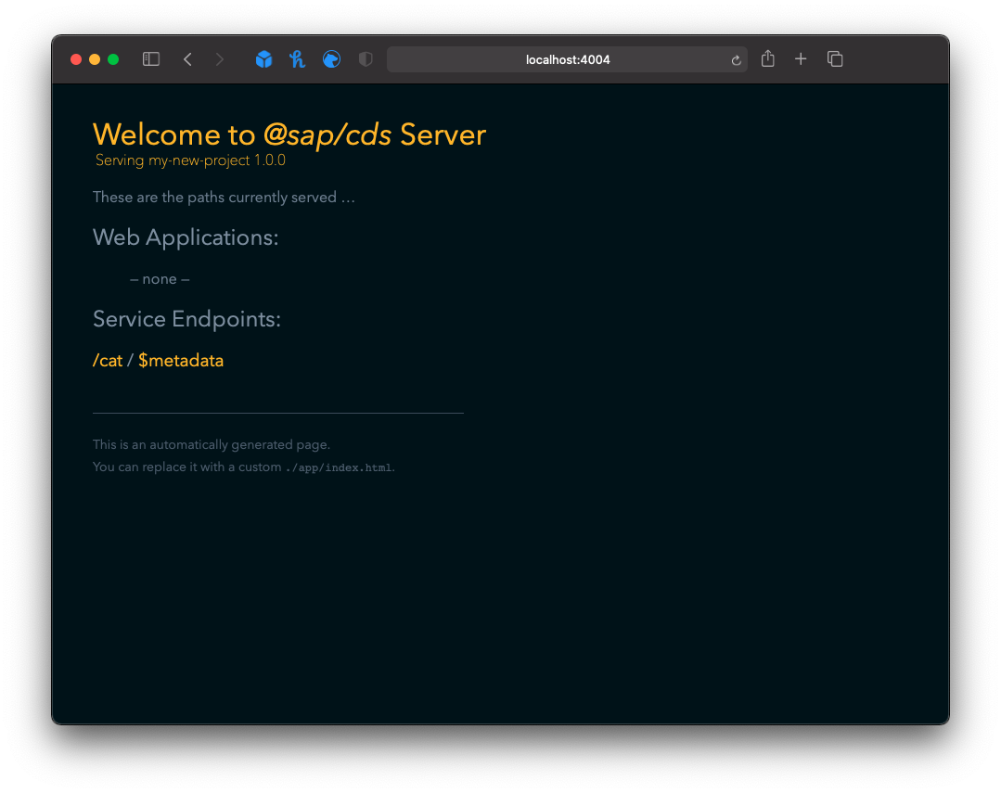
Task: Enter full screen with green button
Action: [113, 59]
